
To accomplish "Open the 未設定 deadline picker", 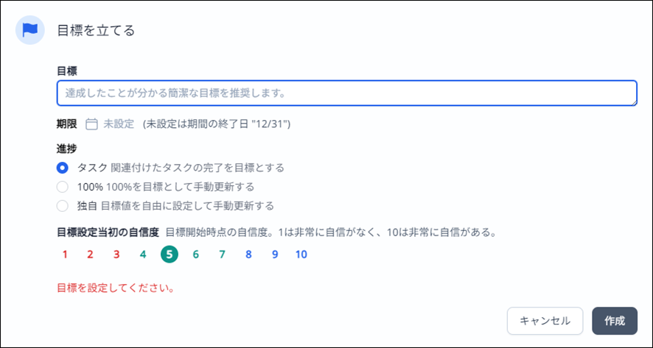I will 119,124.
